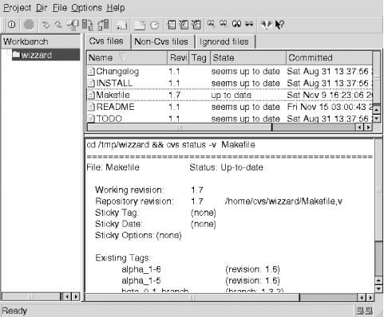This screenshot has height=317, width=384.
Task: Select the wizzard project in Workbench tree
Action: coord(46,55)
